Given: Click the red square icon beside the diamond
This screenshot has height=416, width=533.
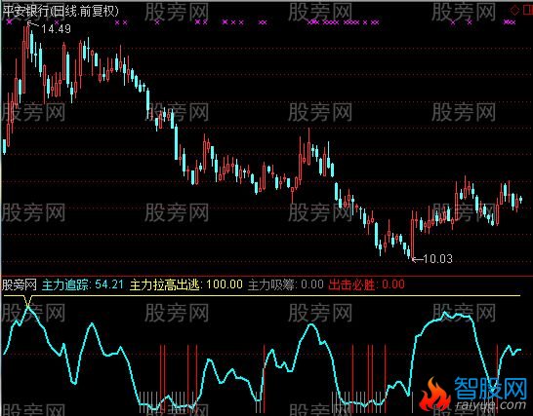Looking at the screenshot, I should 528,11.
